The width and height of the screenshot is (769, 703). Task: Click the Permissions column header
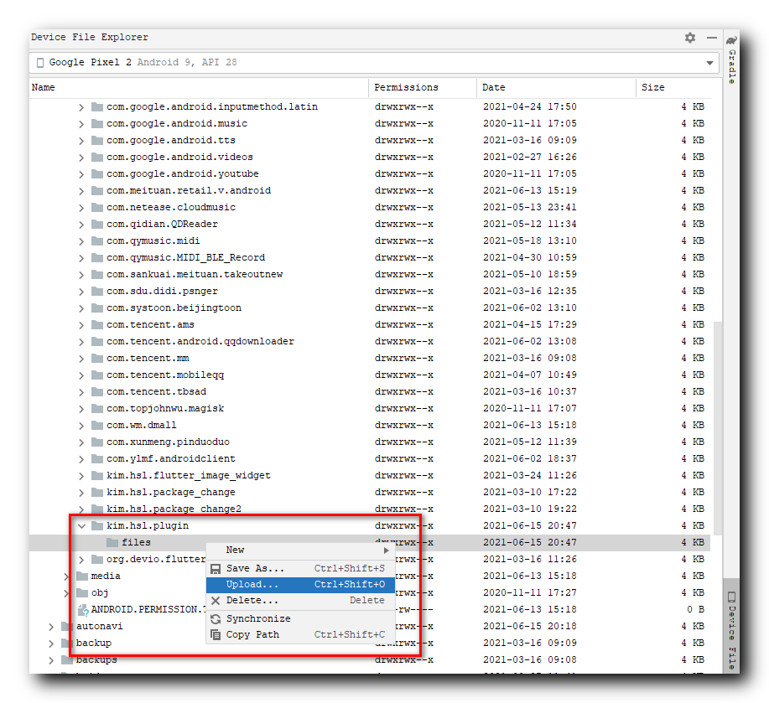[406, 87]
